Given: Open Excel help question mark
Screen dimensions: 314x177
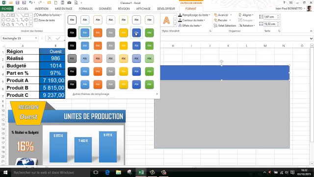Looking at the screenshot, I should coord(284,3).
